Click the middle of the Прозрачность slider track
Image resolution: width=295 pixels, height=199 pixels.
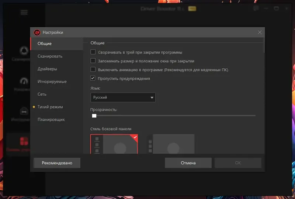pos(173,116)
